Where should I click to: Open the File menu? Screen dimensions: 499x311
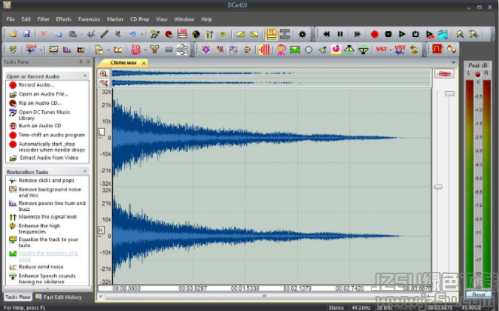tap(11, 20)
